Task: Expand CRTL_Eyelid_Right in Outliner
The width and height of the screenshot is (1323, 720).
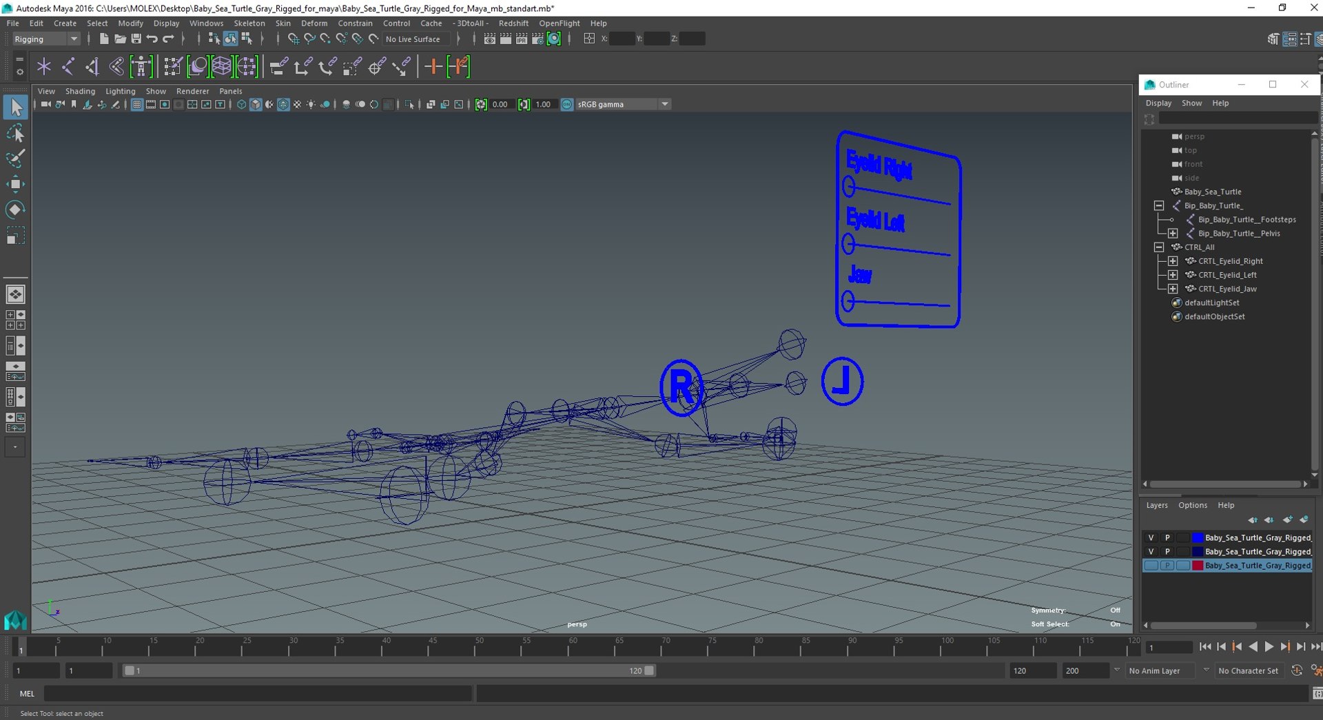Action: click(x=1173, y=261)
